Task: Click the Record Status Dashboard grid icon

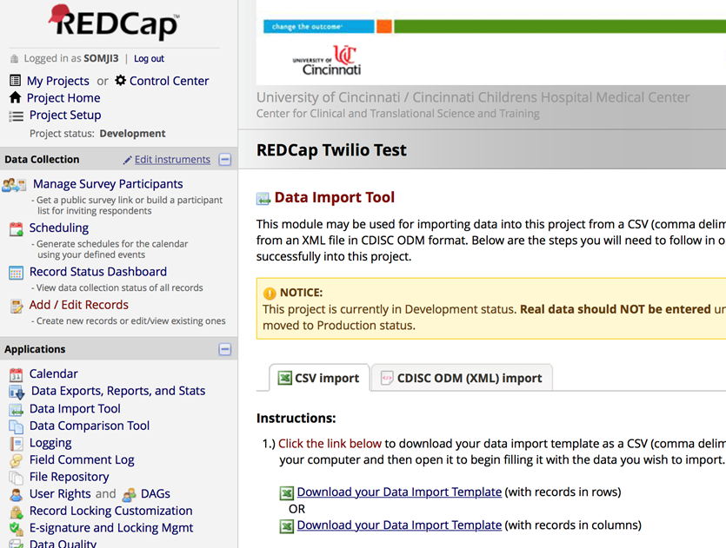Action: [16, 273]
